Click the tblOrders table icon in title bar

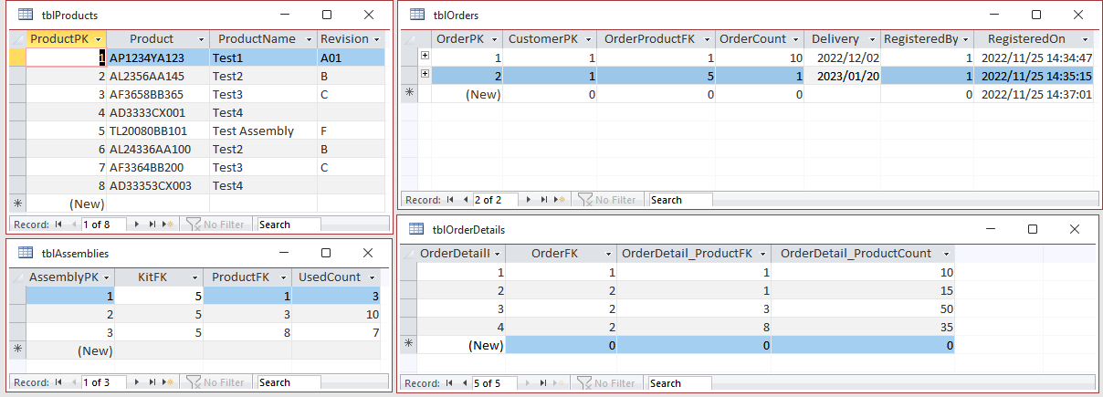[x=417, y=15]
